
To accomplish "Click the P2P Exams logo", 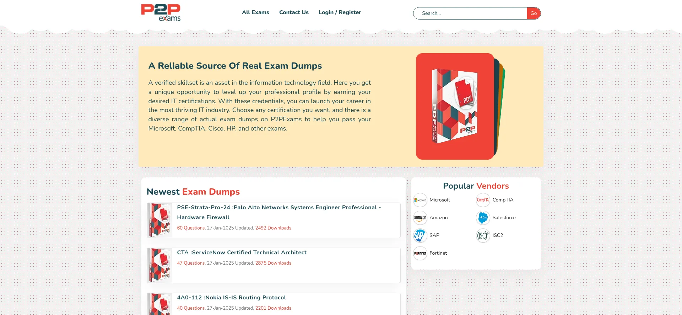I will 161,12.
